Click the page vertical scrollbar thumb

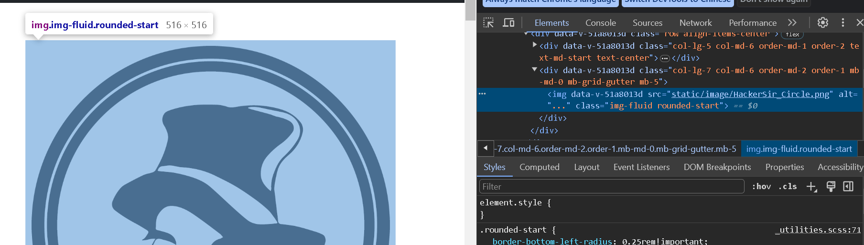470,10
